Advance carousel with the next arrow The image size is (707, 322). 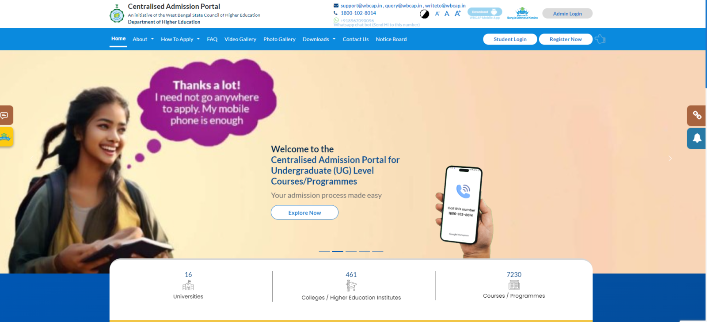point(670,158)
